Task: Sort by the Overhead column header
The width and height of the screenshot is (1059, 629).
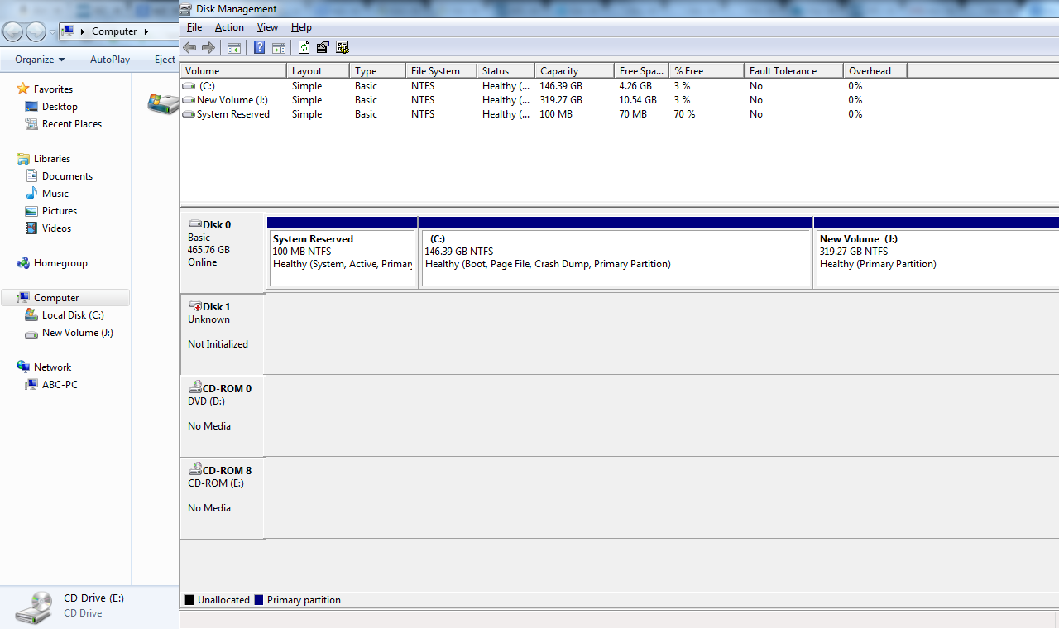Action: click(875, 71)
